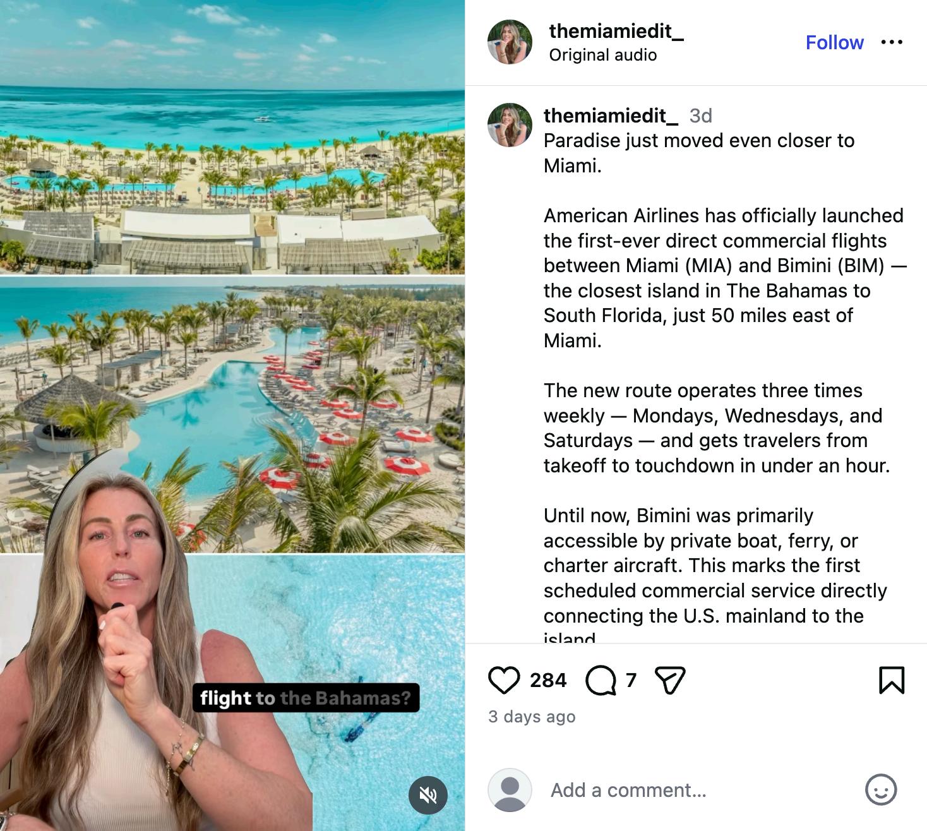Unmute the video sound
Image resolution: width=927 pixels, height=831 pixels.
point(428,795)
